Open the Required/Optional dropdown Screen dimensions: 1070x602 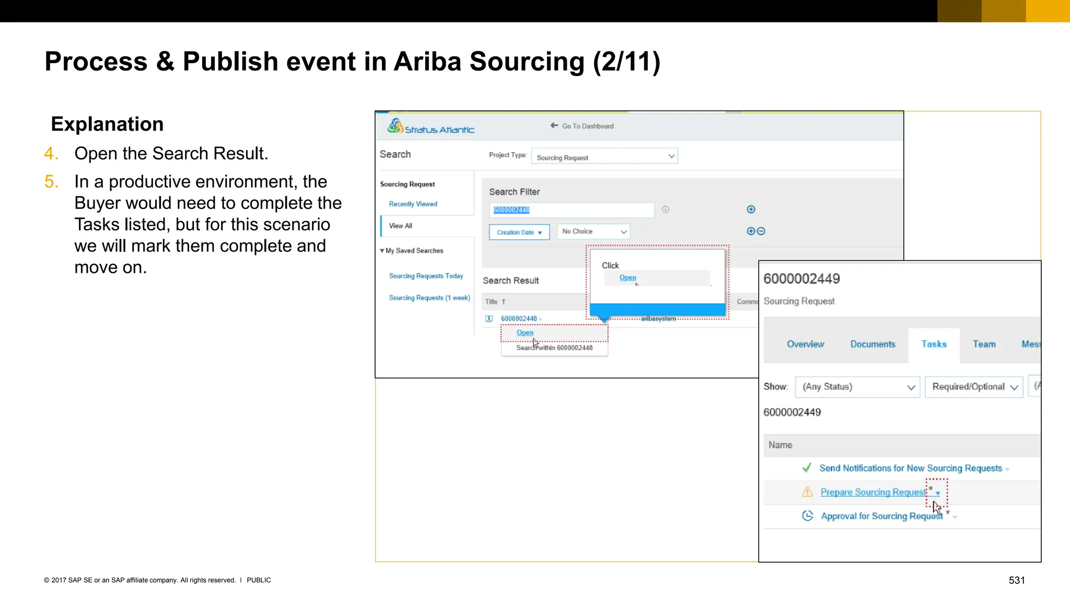(974, 387)
